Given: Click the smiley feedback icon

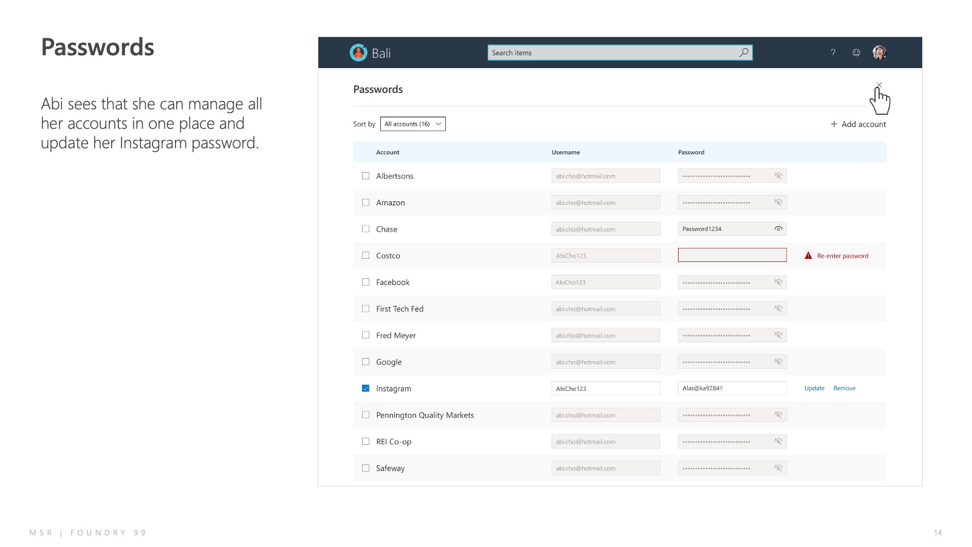Looking at the screenshot, I should click(856, 53).
